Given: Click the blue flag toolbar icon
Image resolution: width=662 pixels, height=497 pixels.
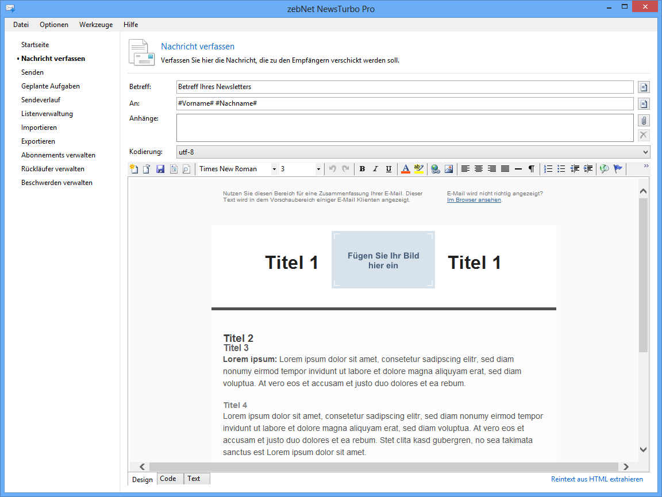Looking at the screenshot, I should tap(618, 169).
